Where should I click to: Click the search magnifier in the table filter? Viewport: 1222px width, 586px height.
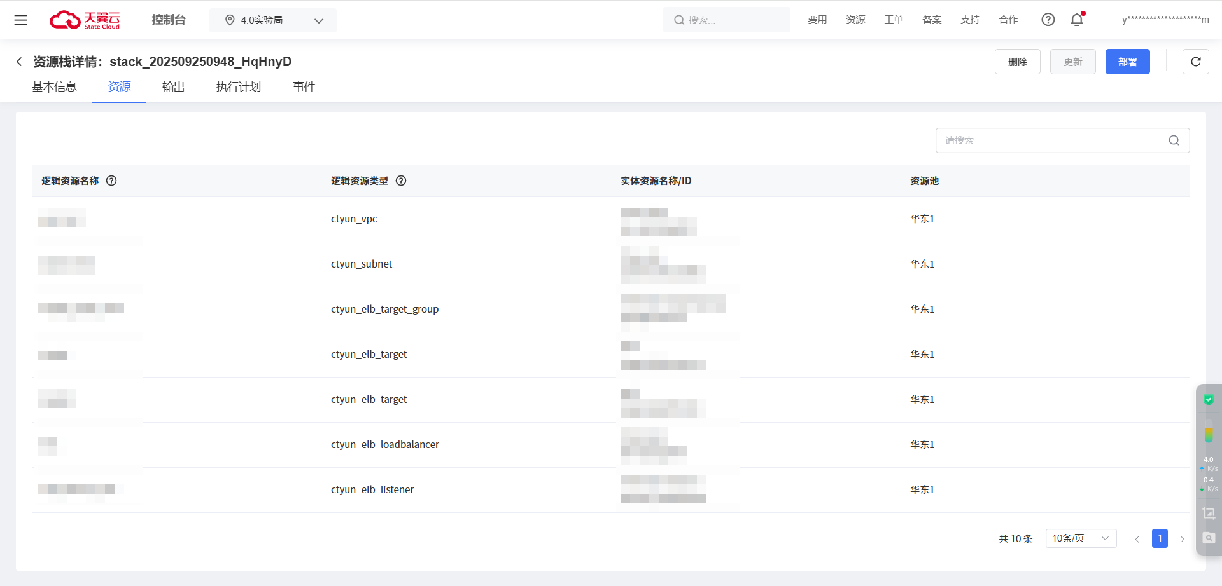tap(1174, 140)
